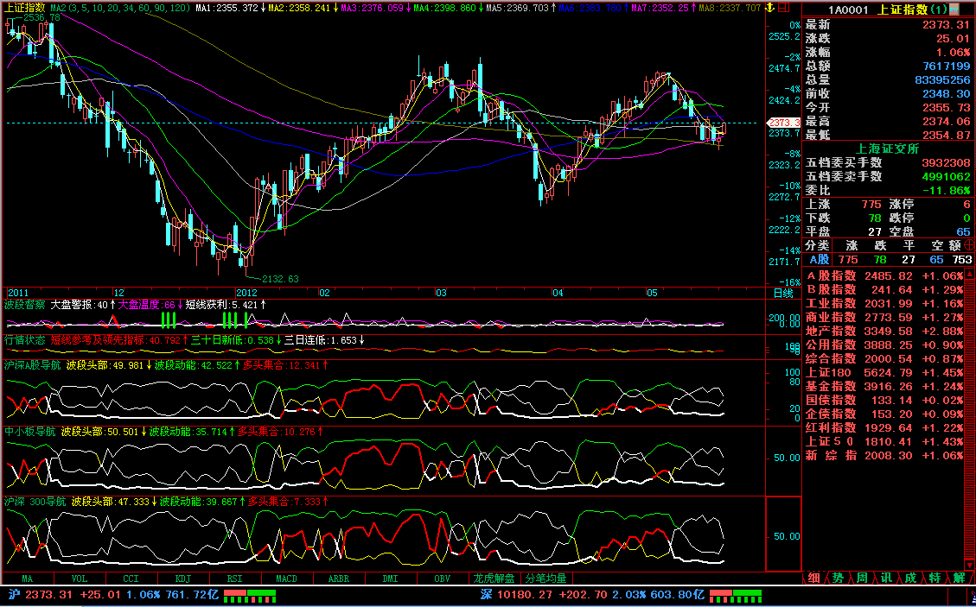Switch to the VOL indicator tab
Viewport: 976px width, 607px height.
[80, 579]
